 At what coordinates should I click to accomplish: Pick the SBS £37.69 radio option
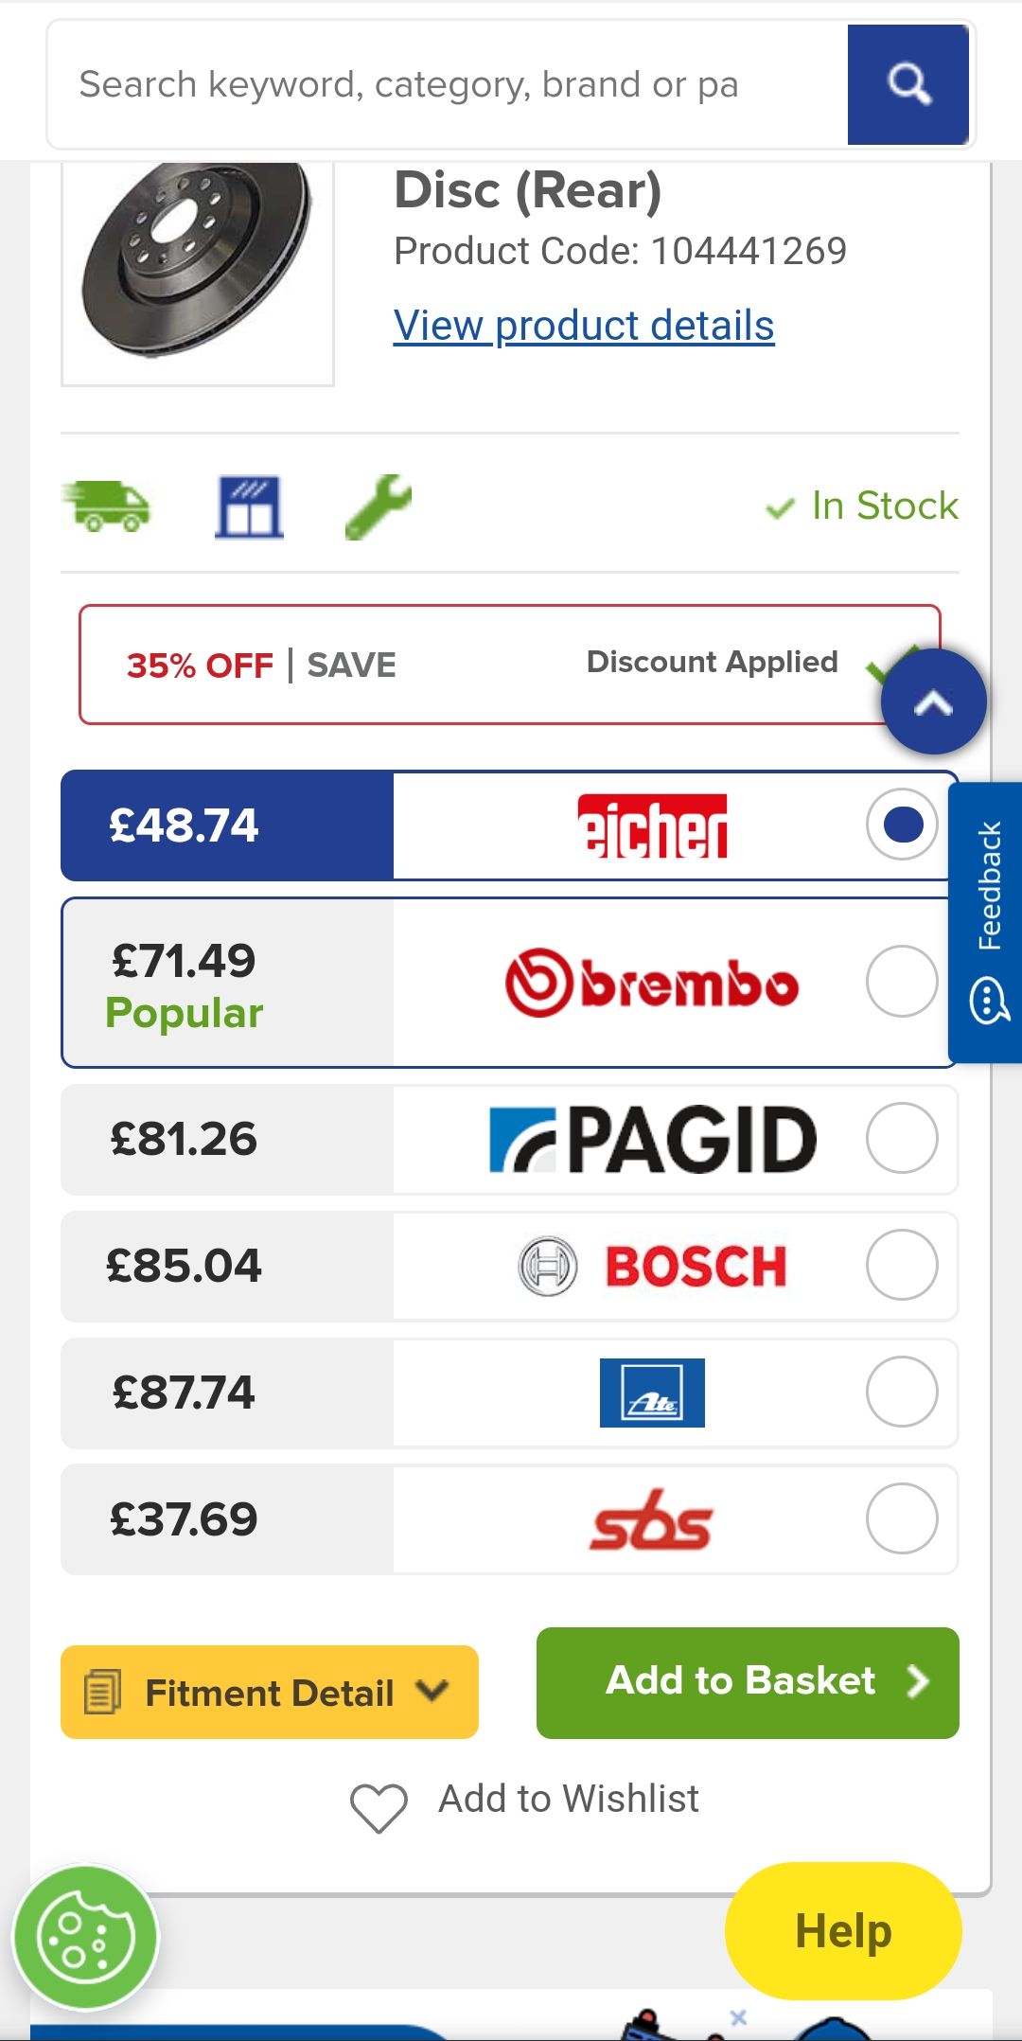pos(901,1518)
